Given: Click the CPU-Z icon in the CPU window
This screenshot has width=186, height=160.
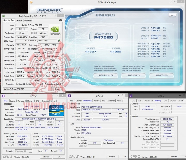Looking at the screenshot, I should [x=3, y=96].
